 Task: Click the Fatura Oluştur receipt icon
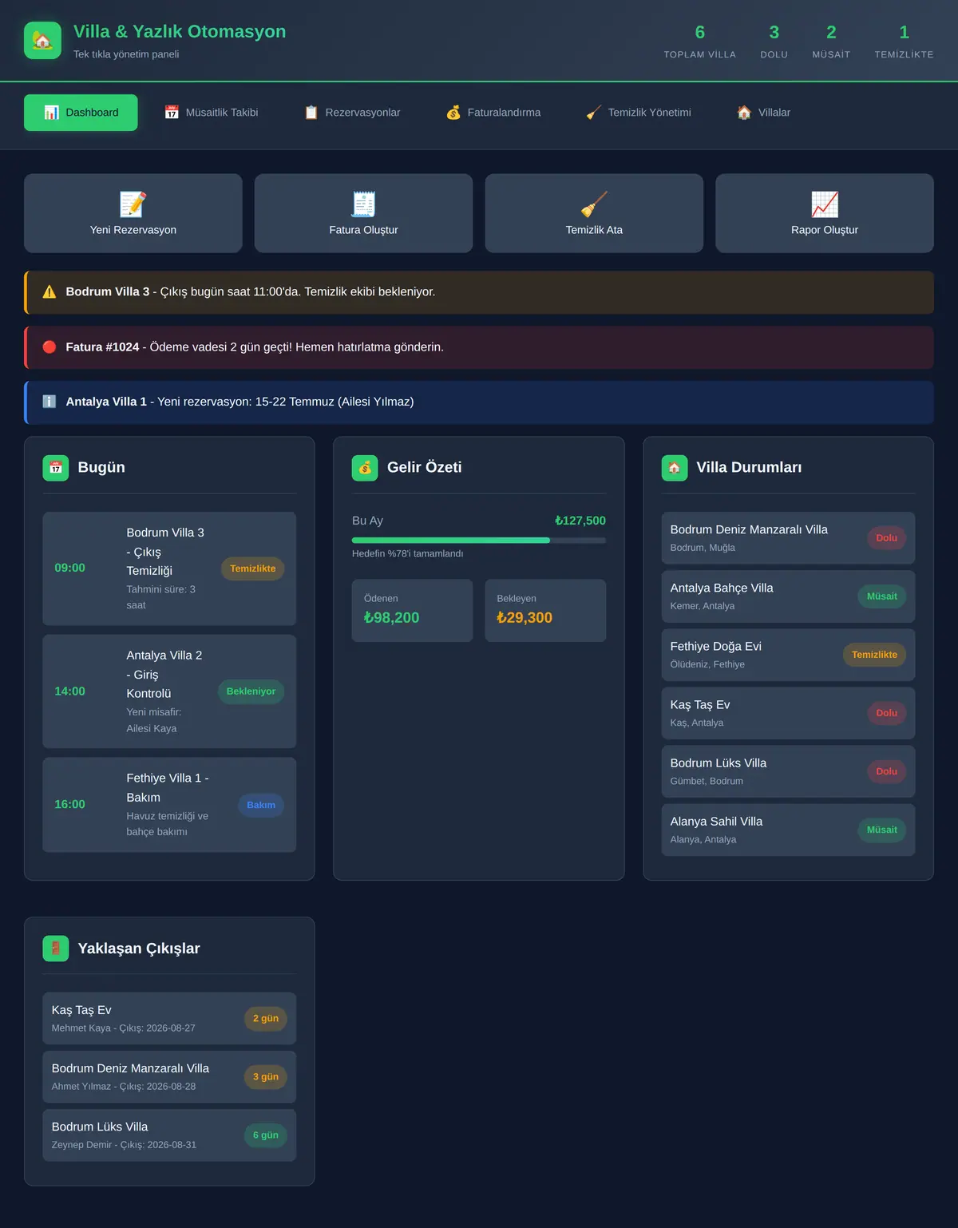point(363,204)
